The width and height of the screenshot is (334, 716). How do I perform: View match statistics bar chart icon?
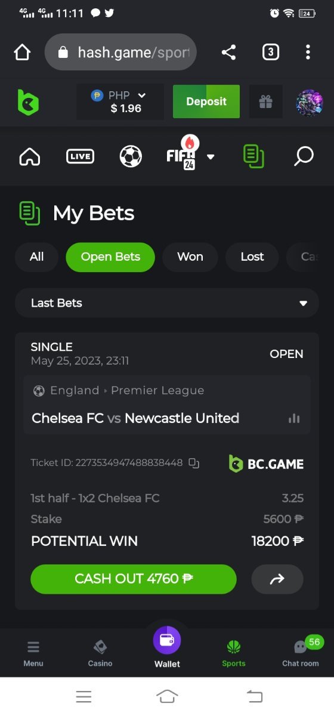(294, 418)
